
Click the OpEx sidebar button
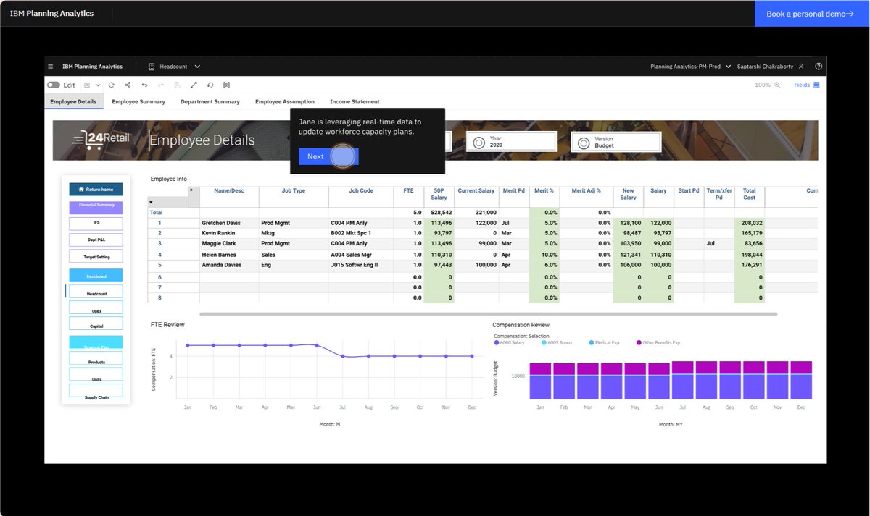(96, 308)
